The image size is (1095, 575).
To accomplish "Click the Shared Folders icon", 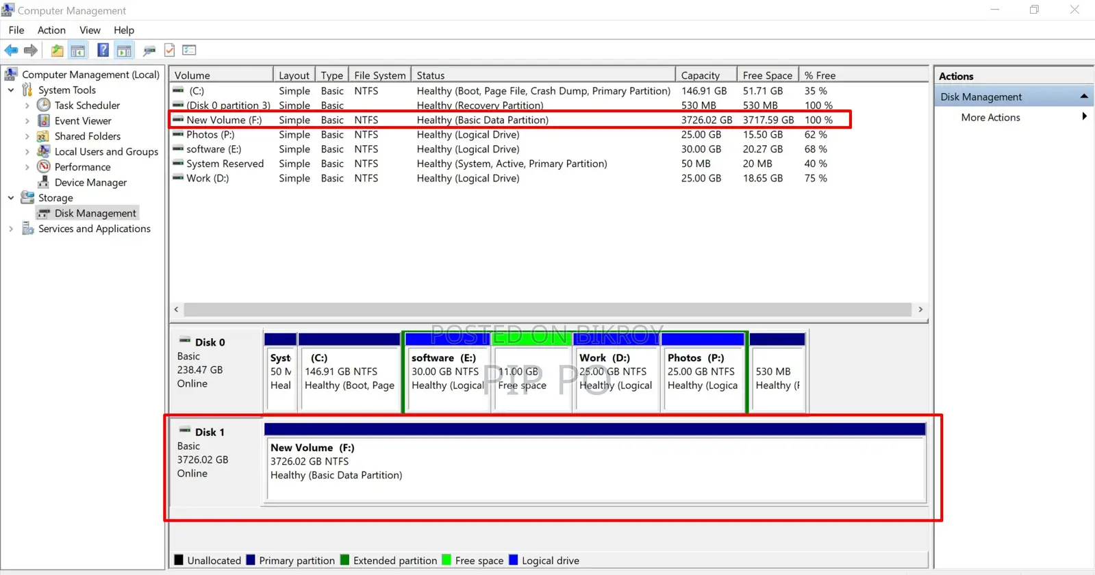I will pos(44,136).
